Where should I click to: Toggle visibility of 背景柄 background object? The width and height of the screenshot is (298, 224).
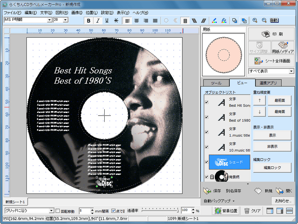(207, 177)
